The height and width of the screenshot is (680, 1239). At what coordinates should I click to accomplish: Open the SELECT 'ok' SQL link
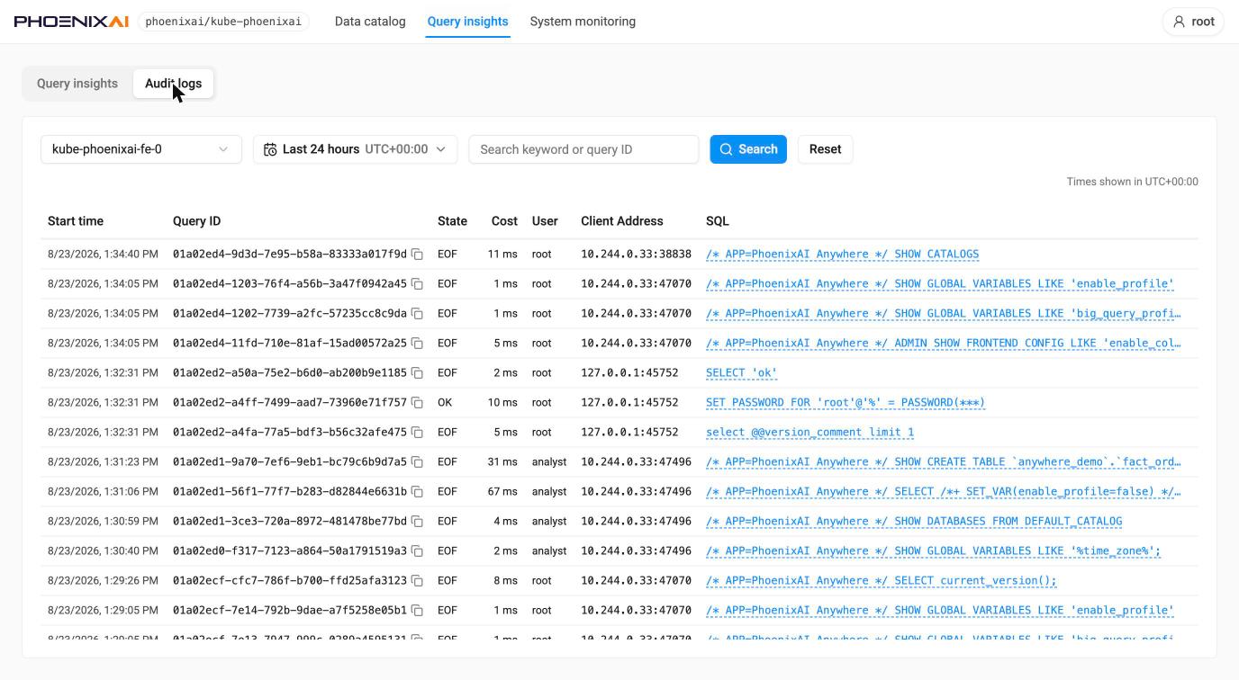coord(741,373)
